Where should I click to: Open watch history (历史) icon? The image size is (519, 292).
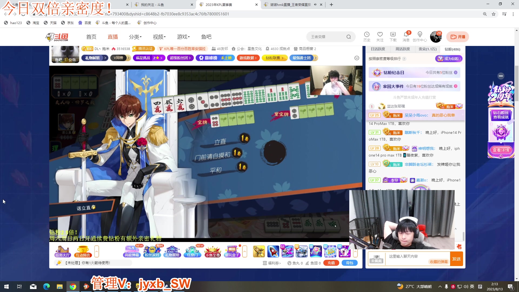tap(367, 36)
